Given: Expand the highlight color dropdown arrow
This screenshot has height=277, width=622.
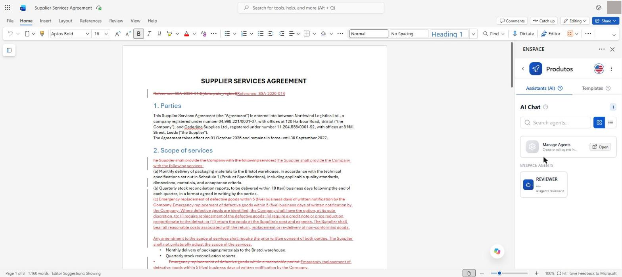Looking at the screenshot, I should tap(177, 34).
